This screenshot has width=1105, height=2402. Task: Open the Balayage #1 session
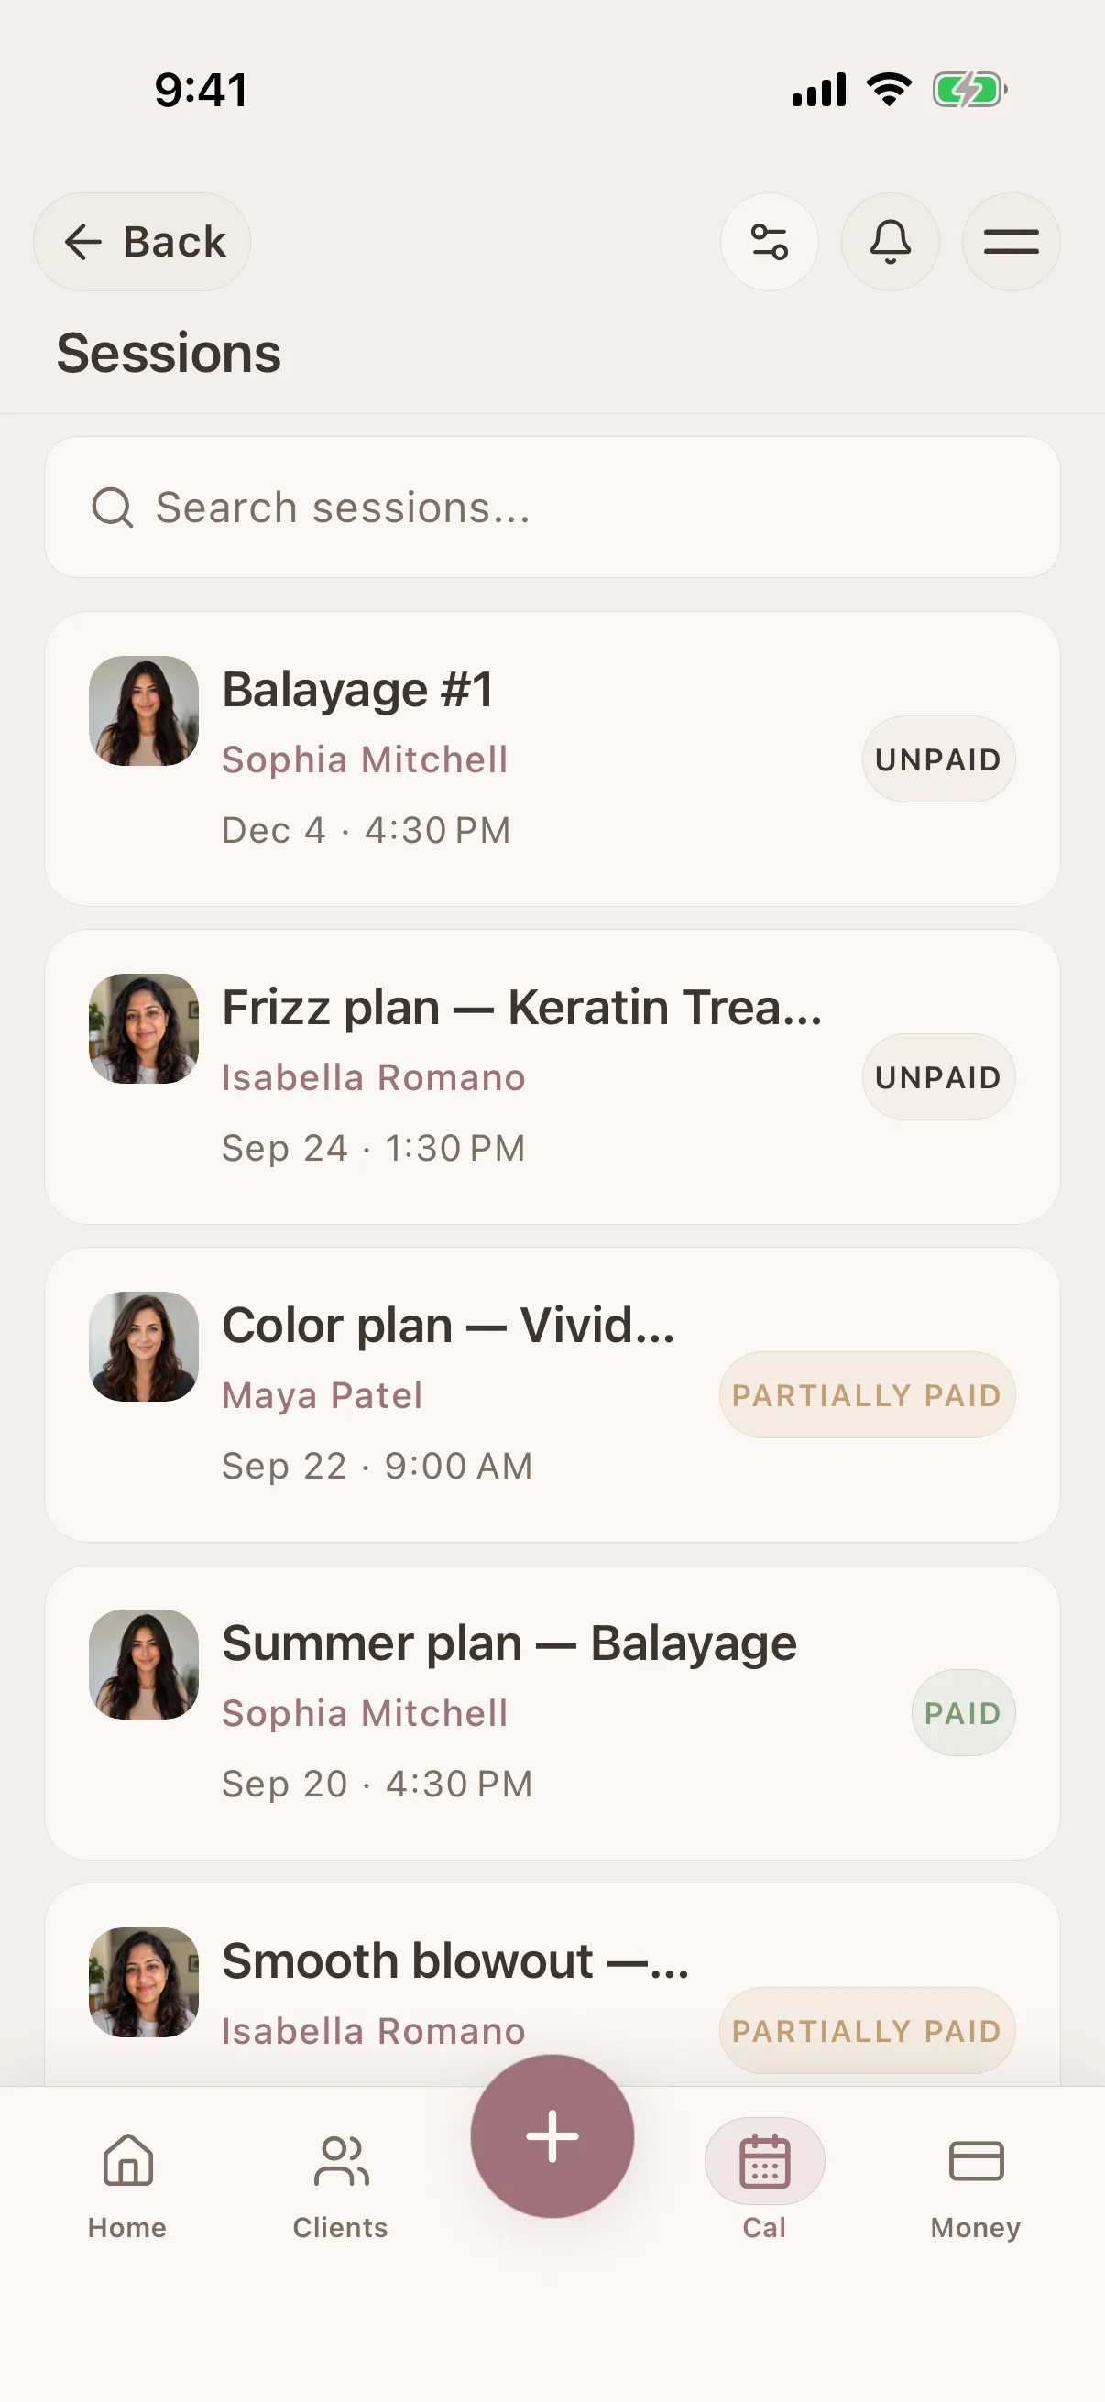point(552,759)
